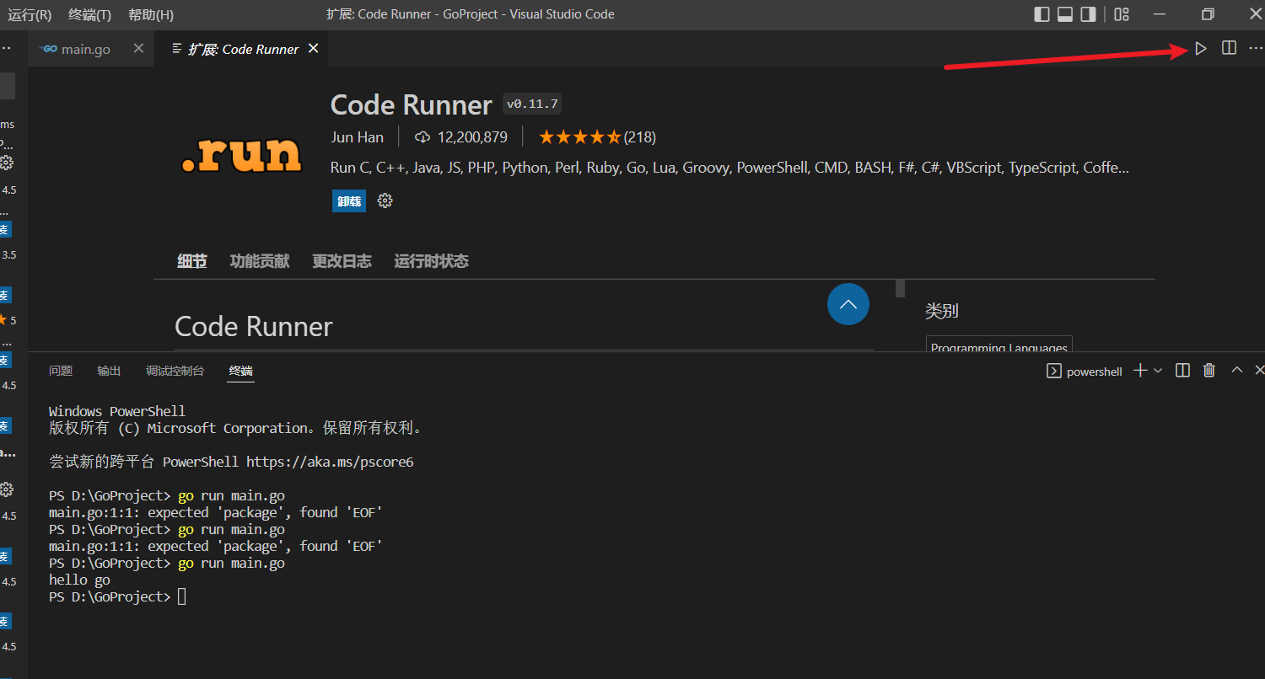This screenshot has height=679, width=1265.
Task: Close the main.go tab
Action: click(138, 49)
